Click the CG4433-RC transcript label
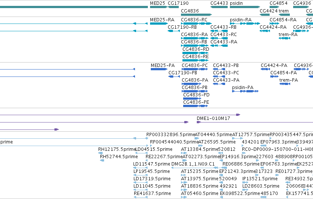 click(224, 35)
